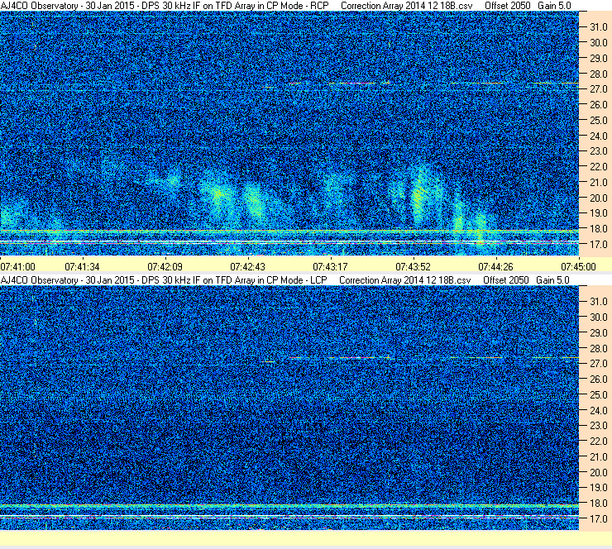Click the 21.0 frequency label on RCP chart
The width and height of the screenshot is (612, 549).
(x=598, y=183)
